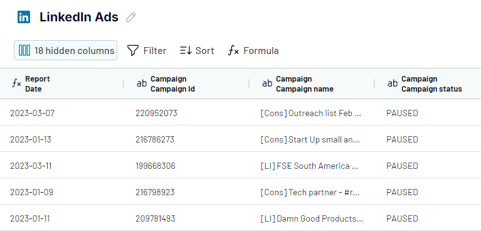This screenshot has width=481, height=231.
Task: Select the [LI] Damn Good Products campaign name
Action: click(312, 218)
